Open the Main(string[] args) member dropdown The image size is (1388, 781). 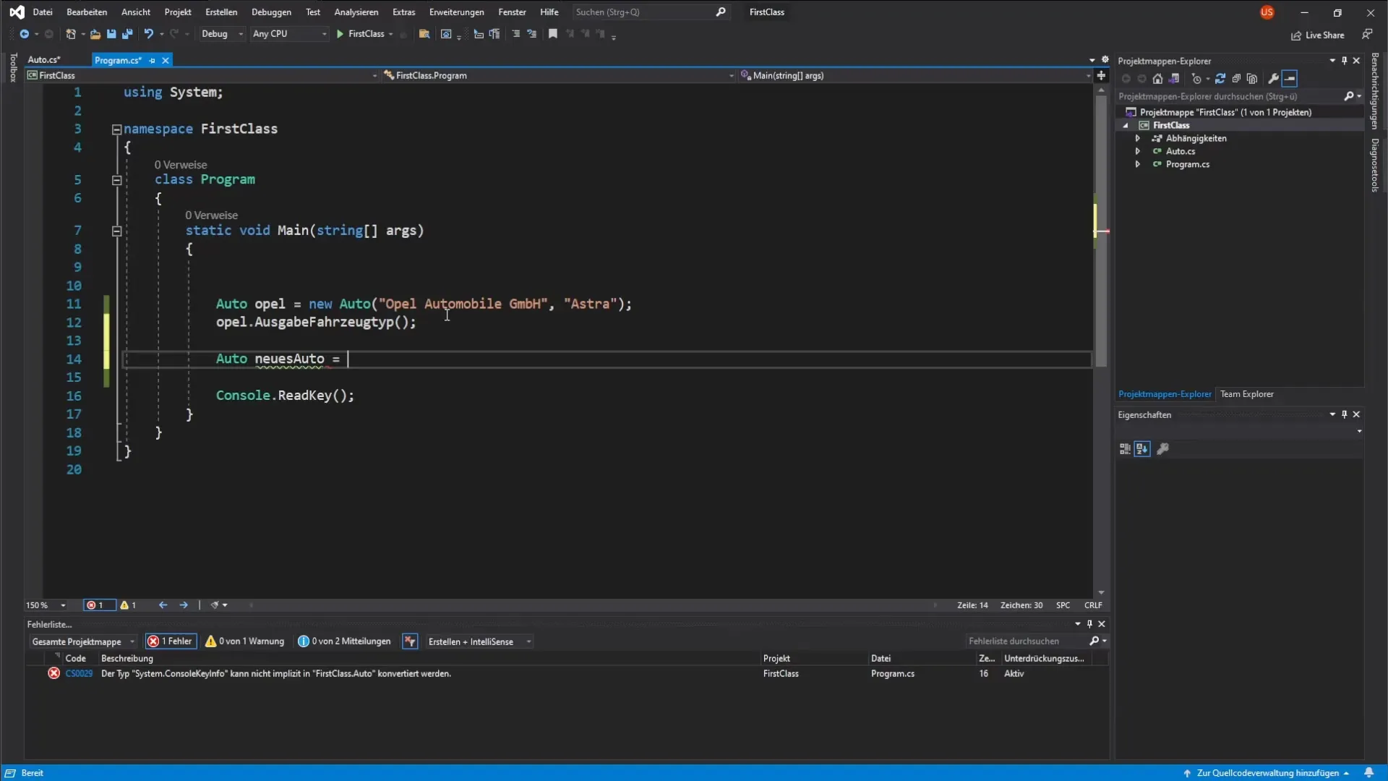click(916, 75)
